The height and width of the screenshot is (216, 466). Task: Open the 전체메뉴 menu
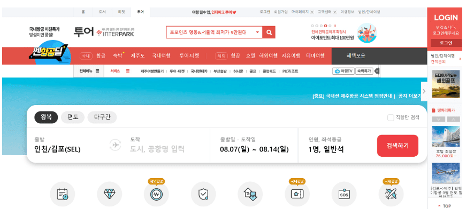[x=89, y=71]
